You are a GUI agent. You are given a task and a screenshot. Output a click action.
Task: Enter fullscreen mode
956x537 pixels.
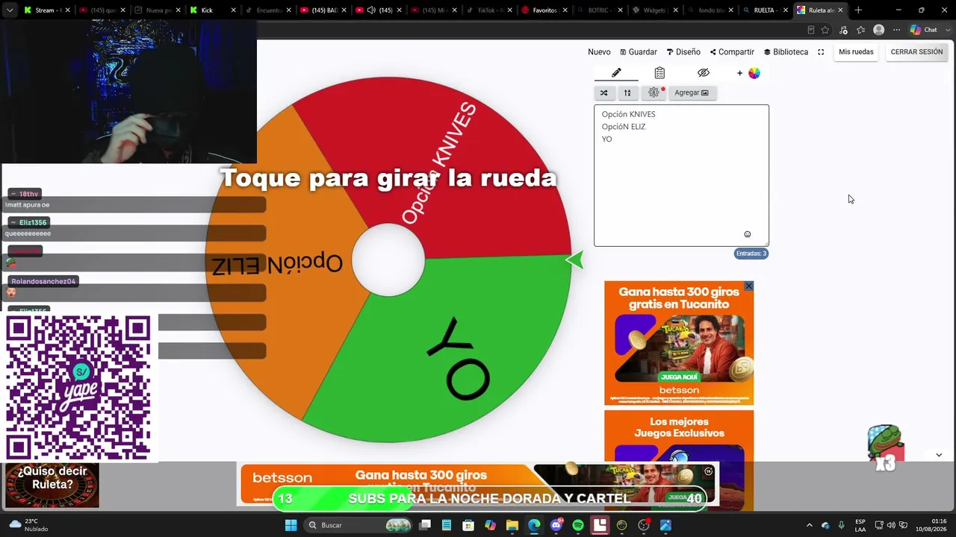click(821, 52)
